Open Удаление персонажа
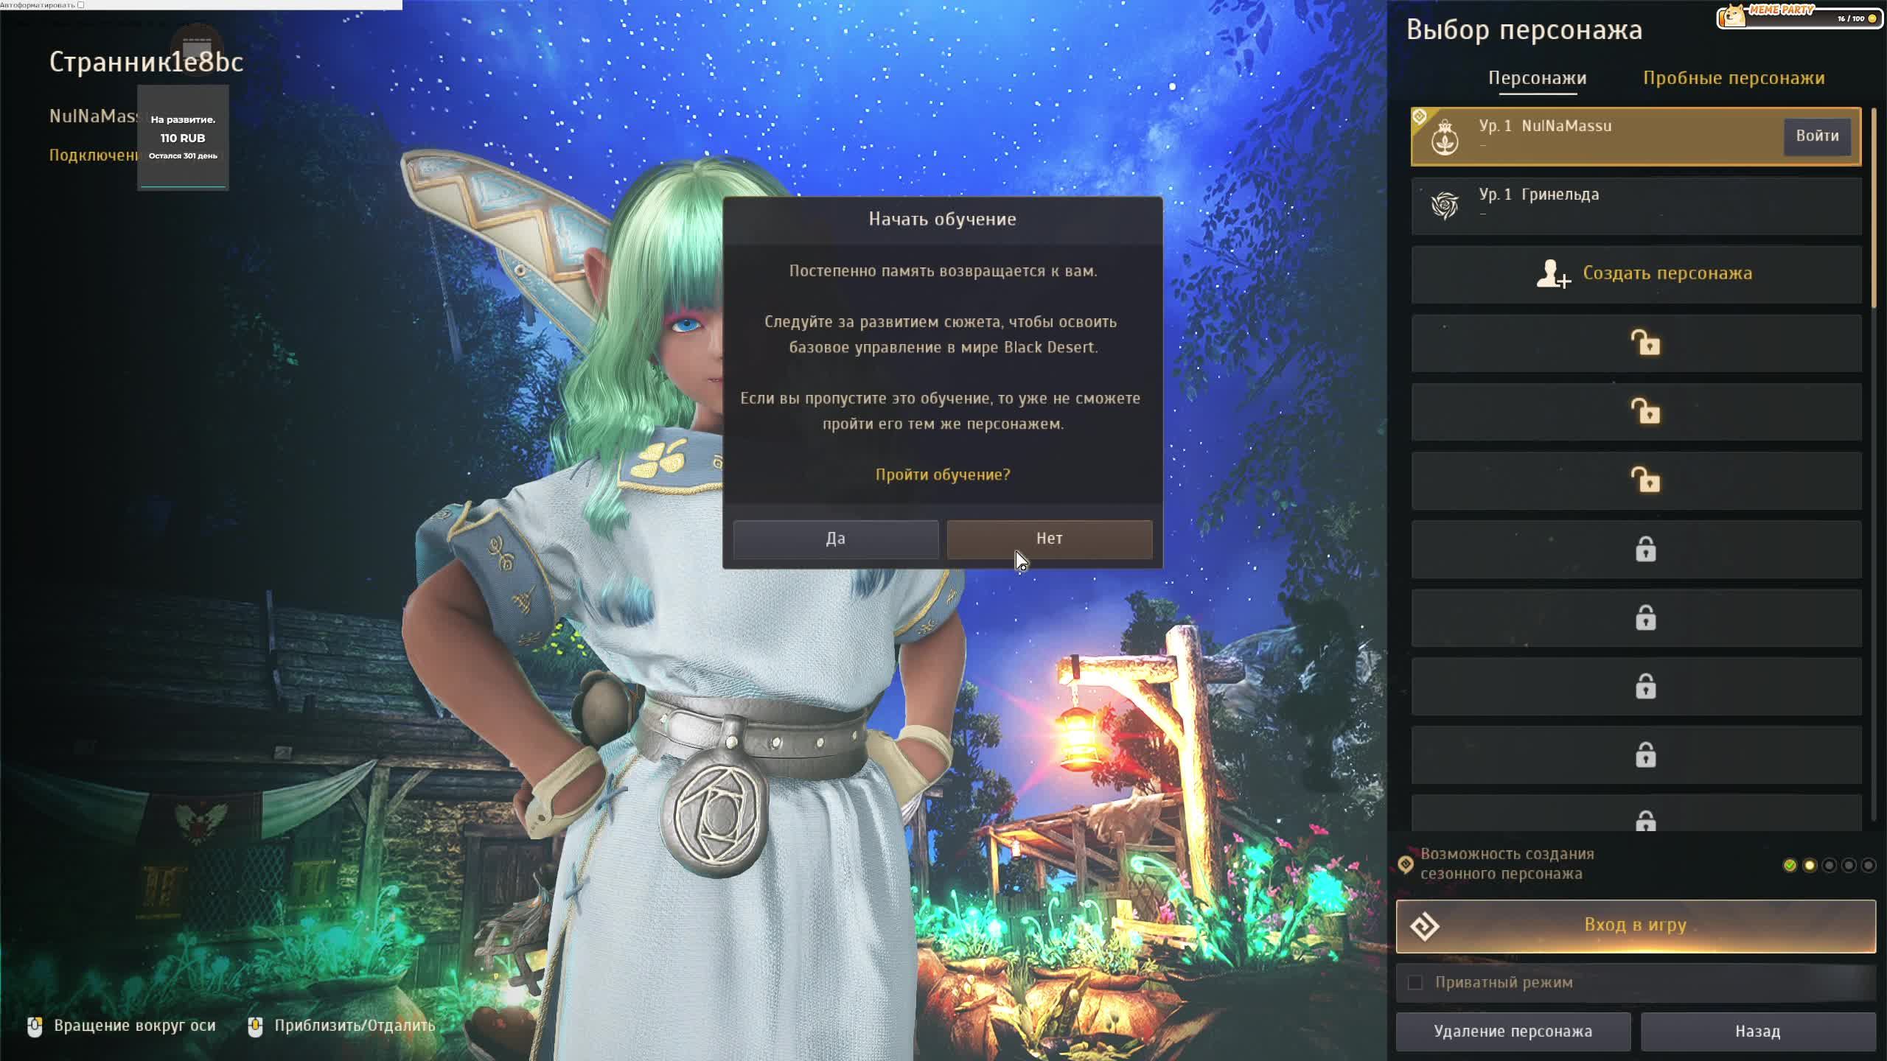The height and width of the screenshot is (1061, 1887). [1513, 1032]
